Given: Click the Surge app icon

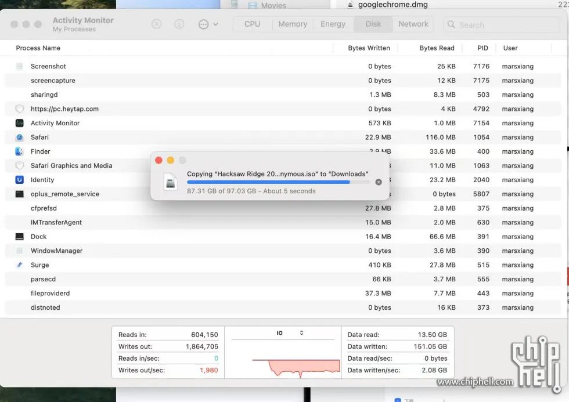Looking at the screenshot, I should pyautogui.click(x=20, y=265).
